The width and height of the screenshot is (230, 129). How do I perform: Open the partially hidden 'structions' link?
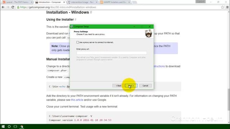coord(159,66)
